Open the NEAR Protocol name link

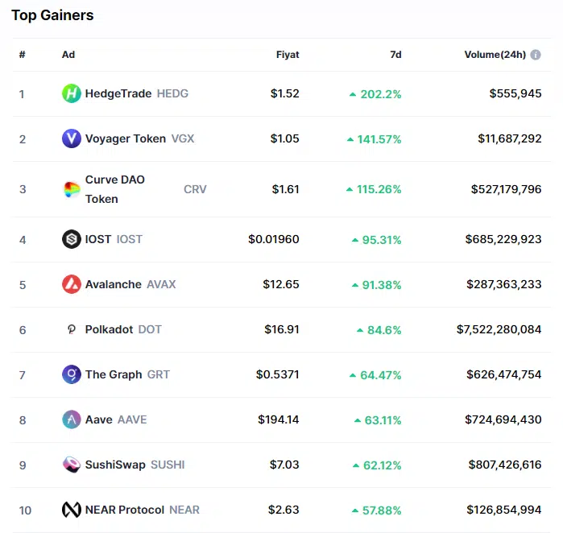[x=125, y=510]
